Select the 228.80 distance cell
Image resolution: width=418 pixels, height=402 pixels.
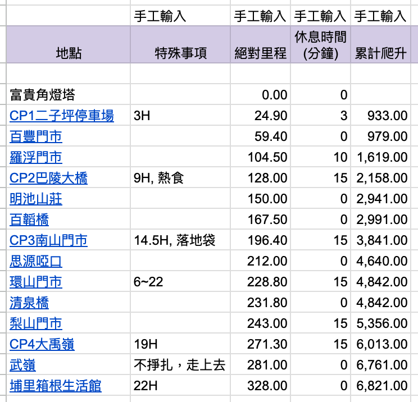(261, 281)
